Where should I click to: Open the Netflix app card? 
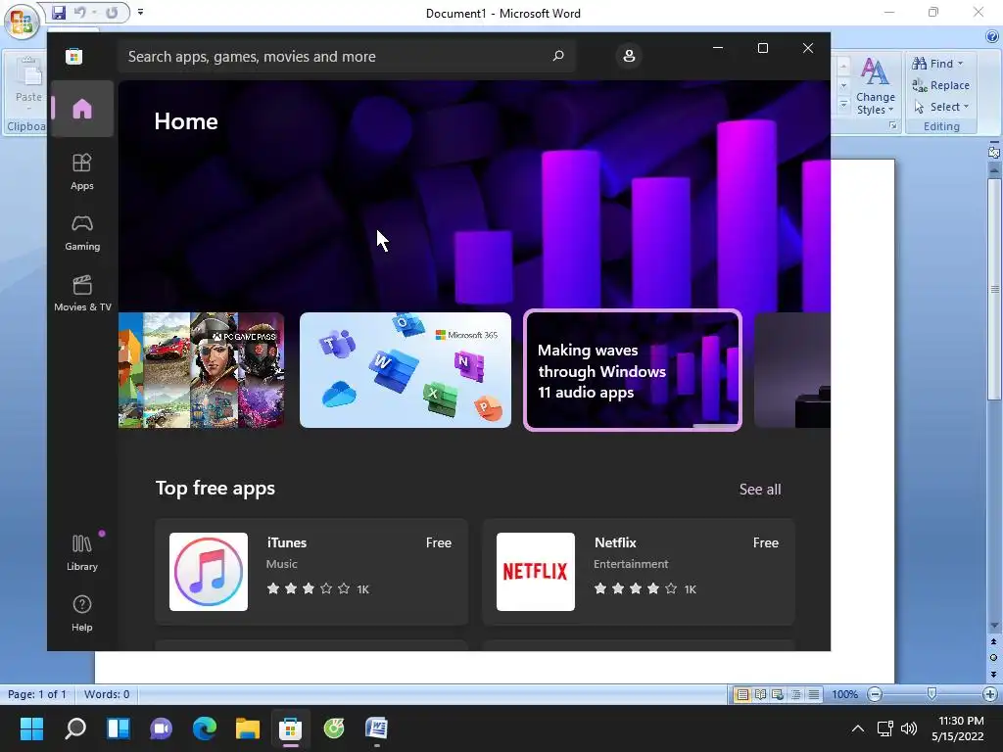pos(639,572)
